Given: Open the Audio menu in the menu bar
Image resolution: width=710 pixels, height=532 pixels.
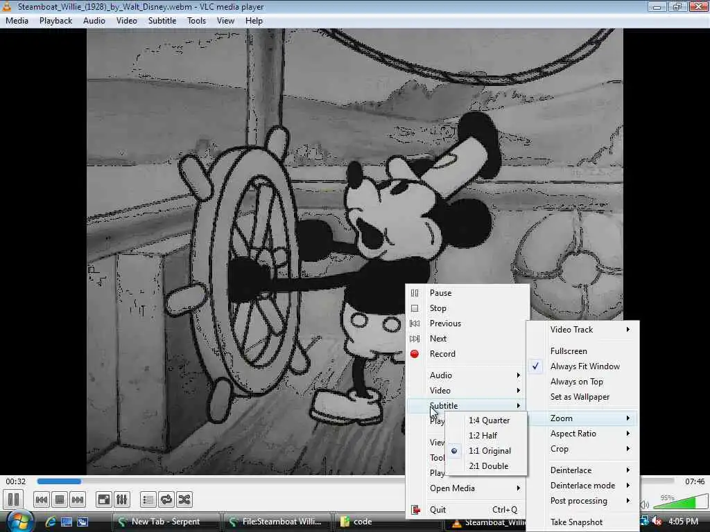Looking at the screenshot, I should coord(94,21).
